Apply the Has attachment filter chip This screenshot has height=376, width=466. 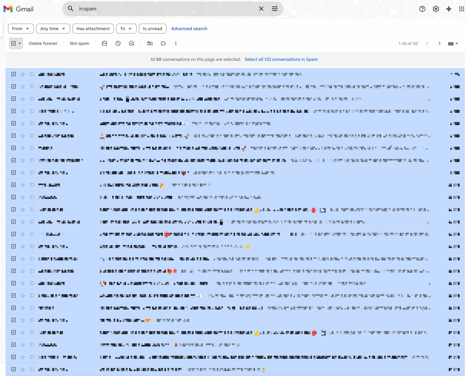point(93,29)
